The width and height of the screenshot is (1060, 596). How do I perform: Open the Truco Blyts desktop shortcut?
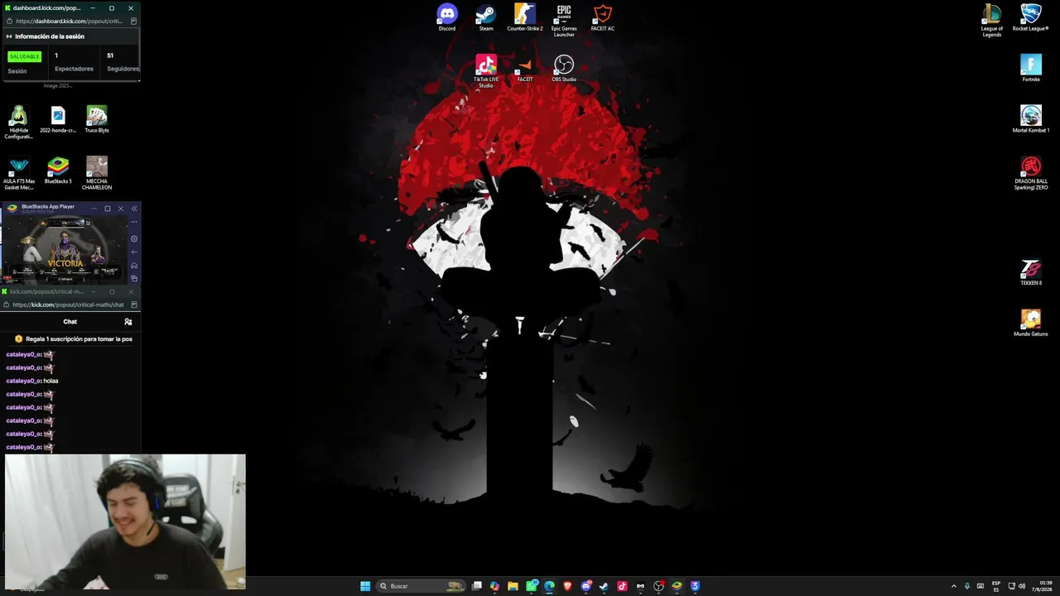97,119
